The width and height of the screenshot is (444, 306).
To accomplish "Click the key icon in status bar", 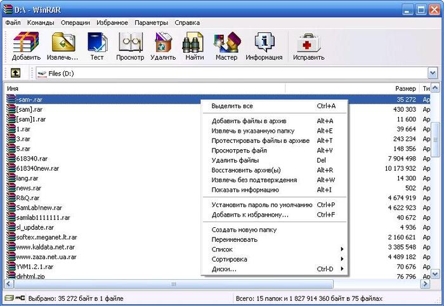I will click(20, 298).
